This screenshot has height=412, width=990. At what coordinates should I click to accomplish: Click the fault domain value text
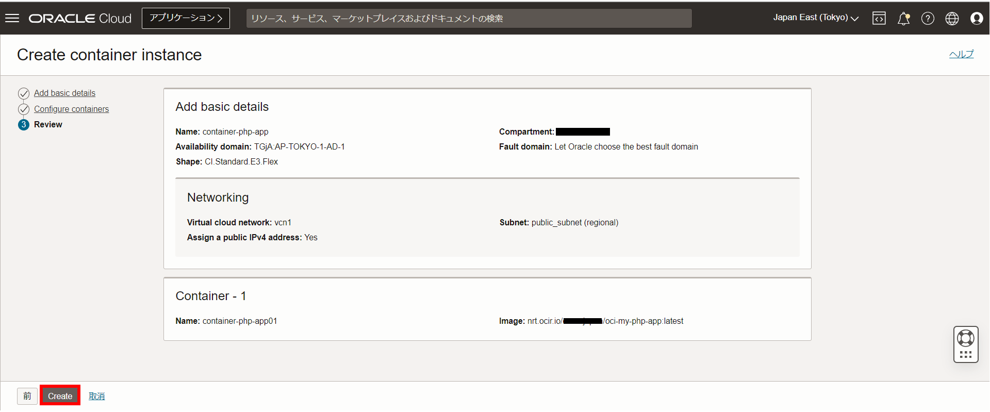(626, 146)
